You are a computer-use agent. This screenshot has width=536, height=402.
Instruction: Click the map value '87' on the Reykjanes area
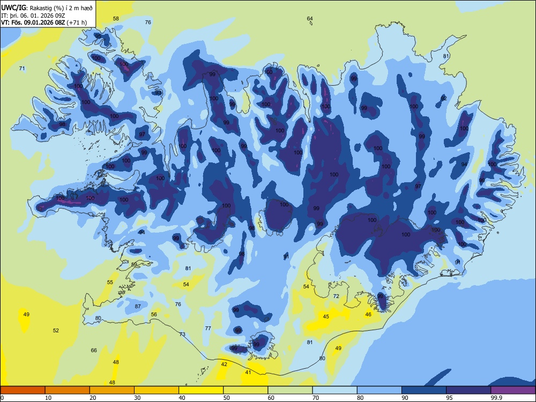(x=138, y=306)
